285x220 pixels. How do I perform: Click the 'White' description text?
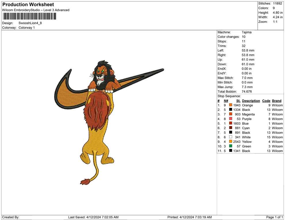(x=246, y=137)
